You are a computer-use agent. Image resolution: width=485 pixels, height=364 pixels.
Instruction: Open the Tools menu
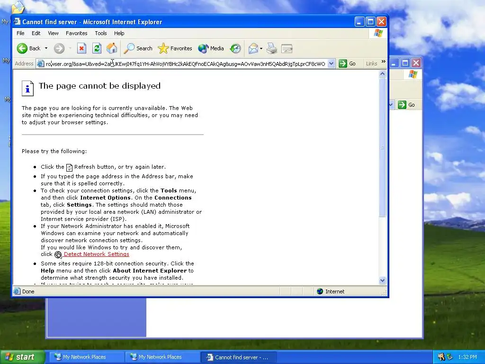tap(100, 33)
